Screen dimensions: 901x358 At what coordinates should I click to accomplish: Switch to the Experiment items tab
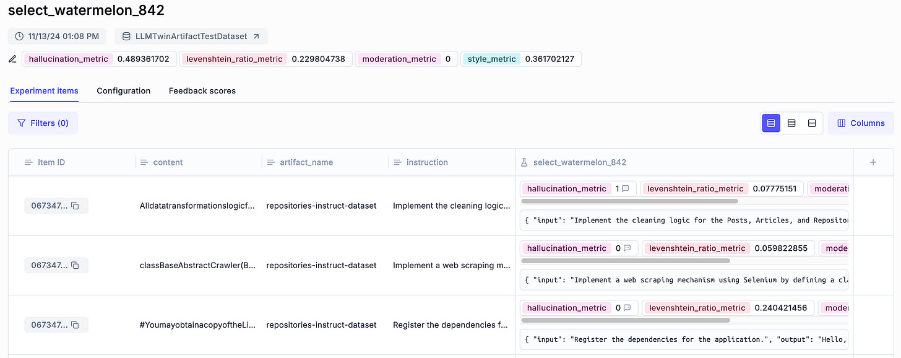coord(45,91)
